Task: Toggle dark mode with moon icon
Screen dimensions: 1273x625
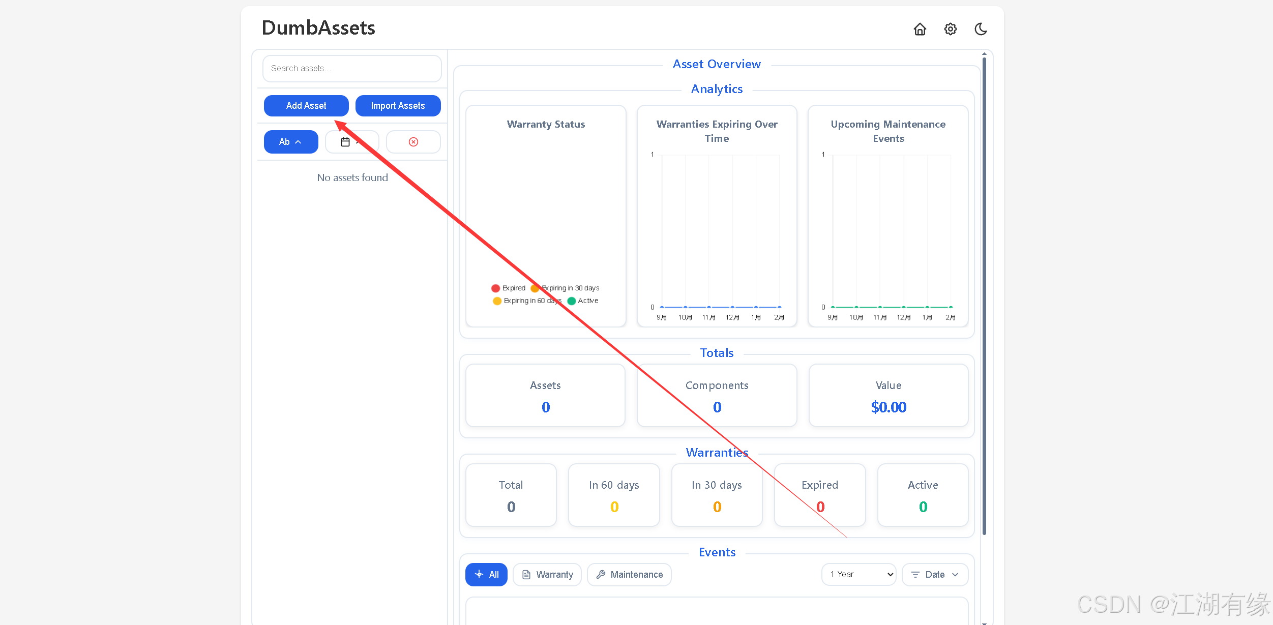Action: [981, 29]
